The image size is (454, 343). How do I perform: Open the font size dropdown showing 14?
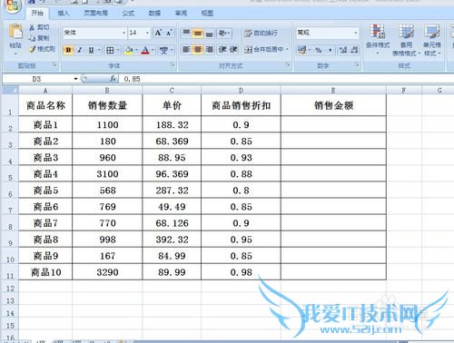[x=147, y=33]
